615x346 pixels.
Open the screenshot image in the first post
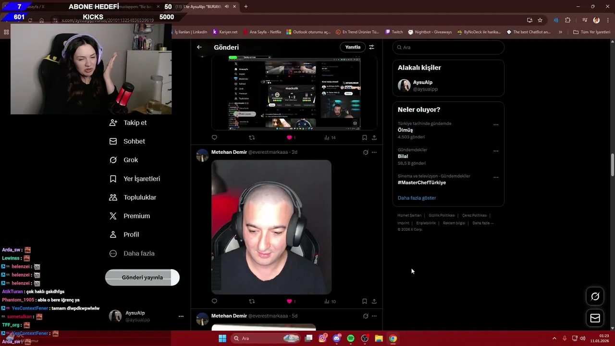(294, 93)
